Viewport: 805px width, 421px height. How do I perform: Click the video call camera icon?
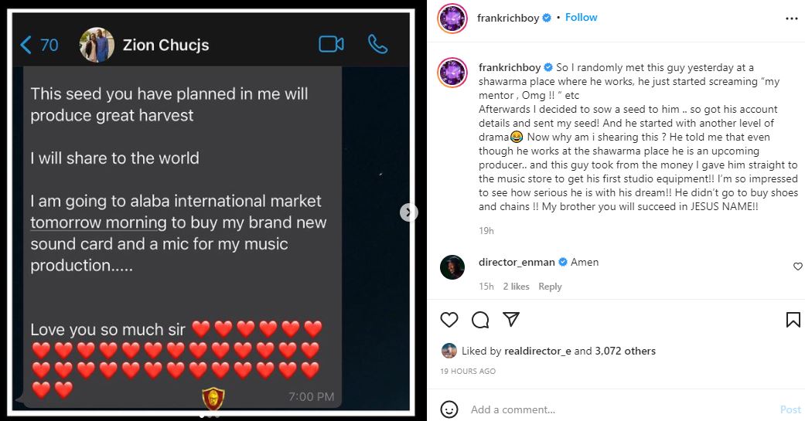coord(331,44)
